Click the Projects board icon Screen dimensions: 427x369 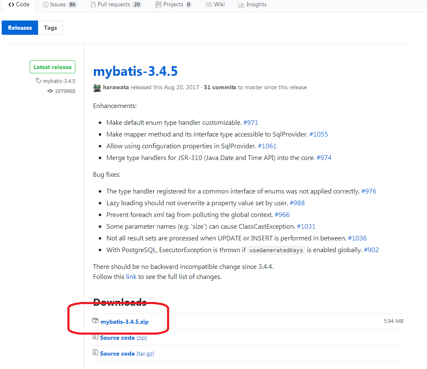(x=159, y=5)
